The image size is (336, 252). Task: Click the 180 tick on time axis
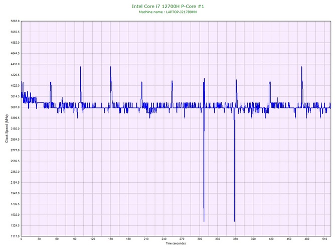pyautogui.click(x=128, y=239)
